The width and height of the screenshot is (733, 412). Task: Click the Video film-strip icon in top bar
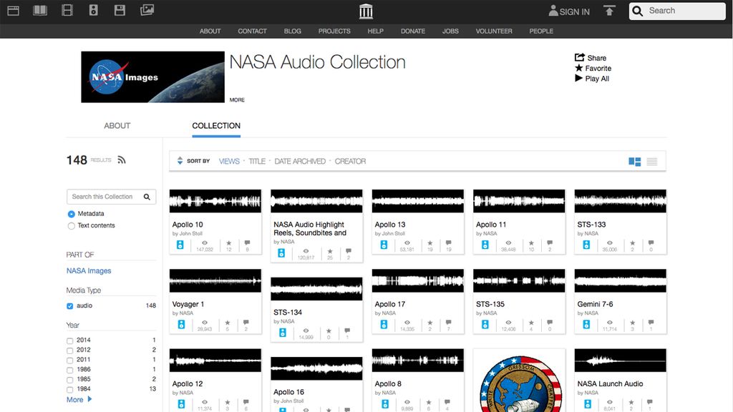[x=69, y=11]
